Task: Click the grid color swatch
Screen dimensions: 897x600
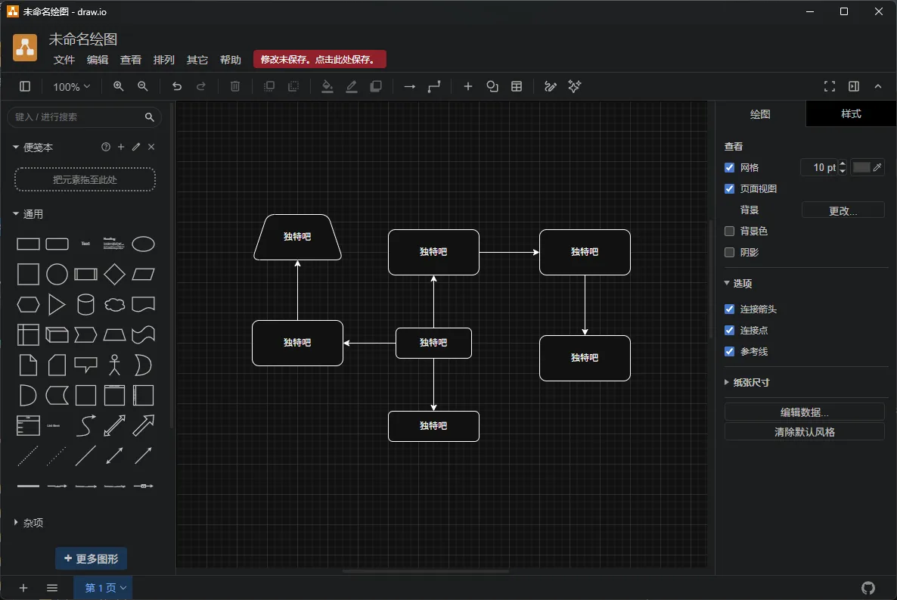Action: coord(861,167)
